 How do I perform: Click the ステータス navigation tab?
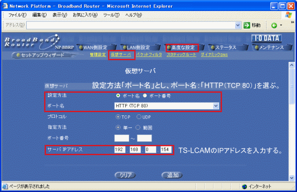click(226, 47)
